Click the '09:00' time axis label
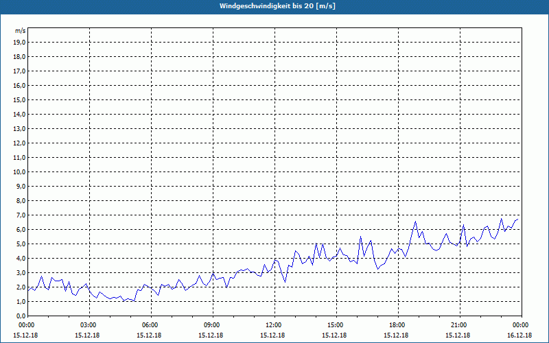This screenshot has width=549, height=343. pyautogui.click(x=213, y=325)
